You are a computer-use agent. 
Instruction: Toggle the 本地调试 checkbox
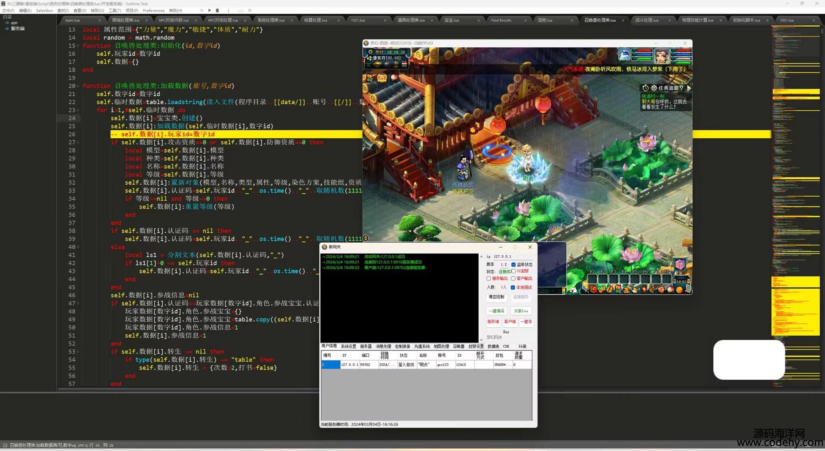(513, 287)
